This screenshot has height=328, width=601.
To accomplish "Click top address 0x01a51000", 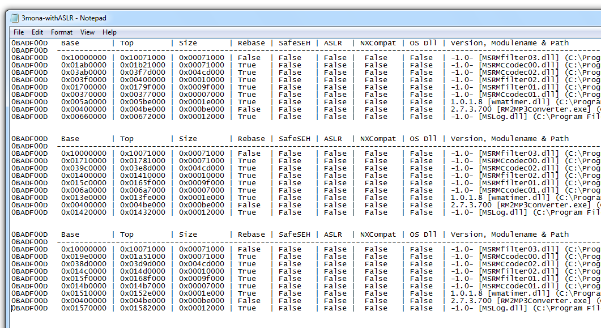I will coord(143,257).
